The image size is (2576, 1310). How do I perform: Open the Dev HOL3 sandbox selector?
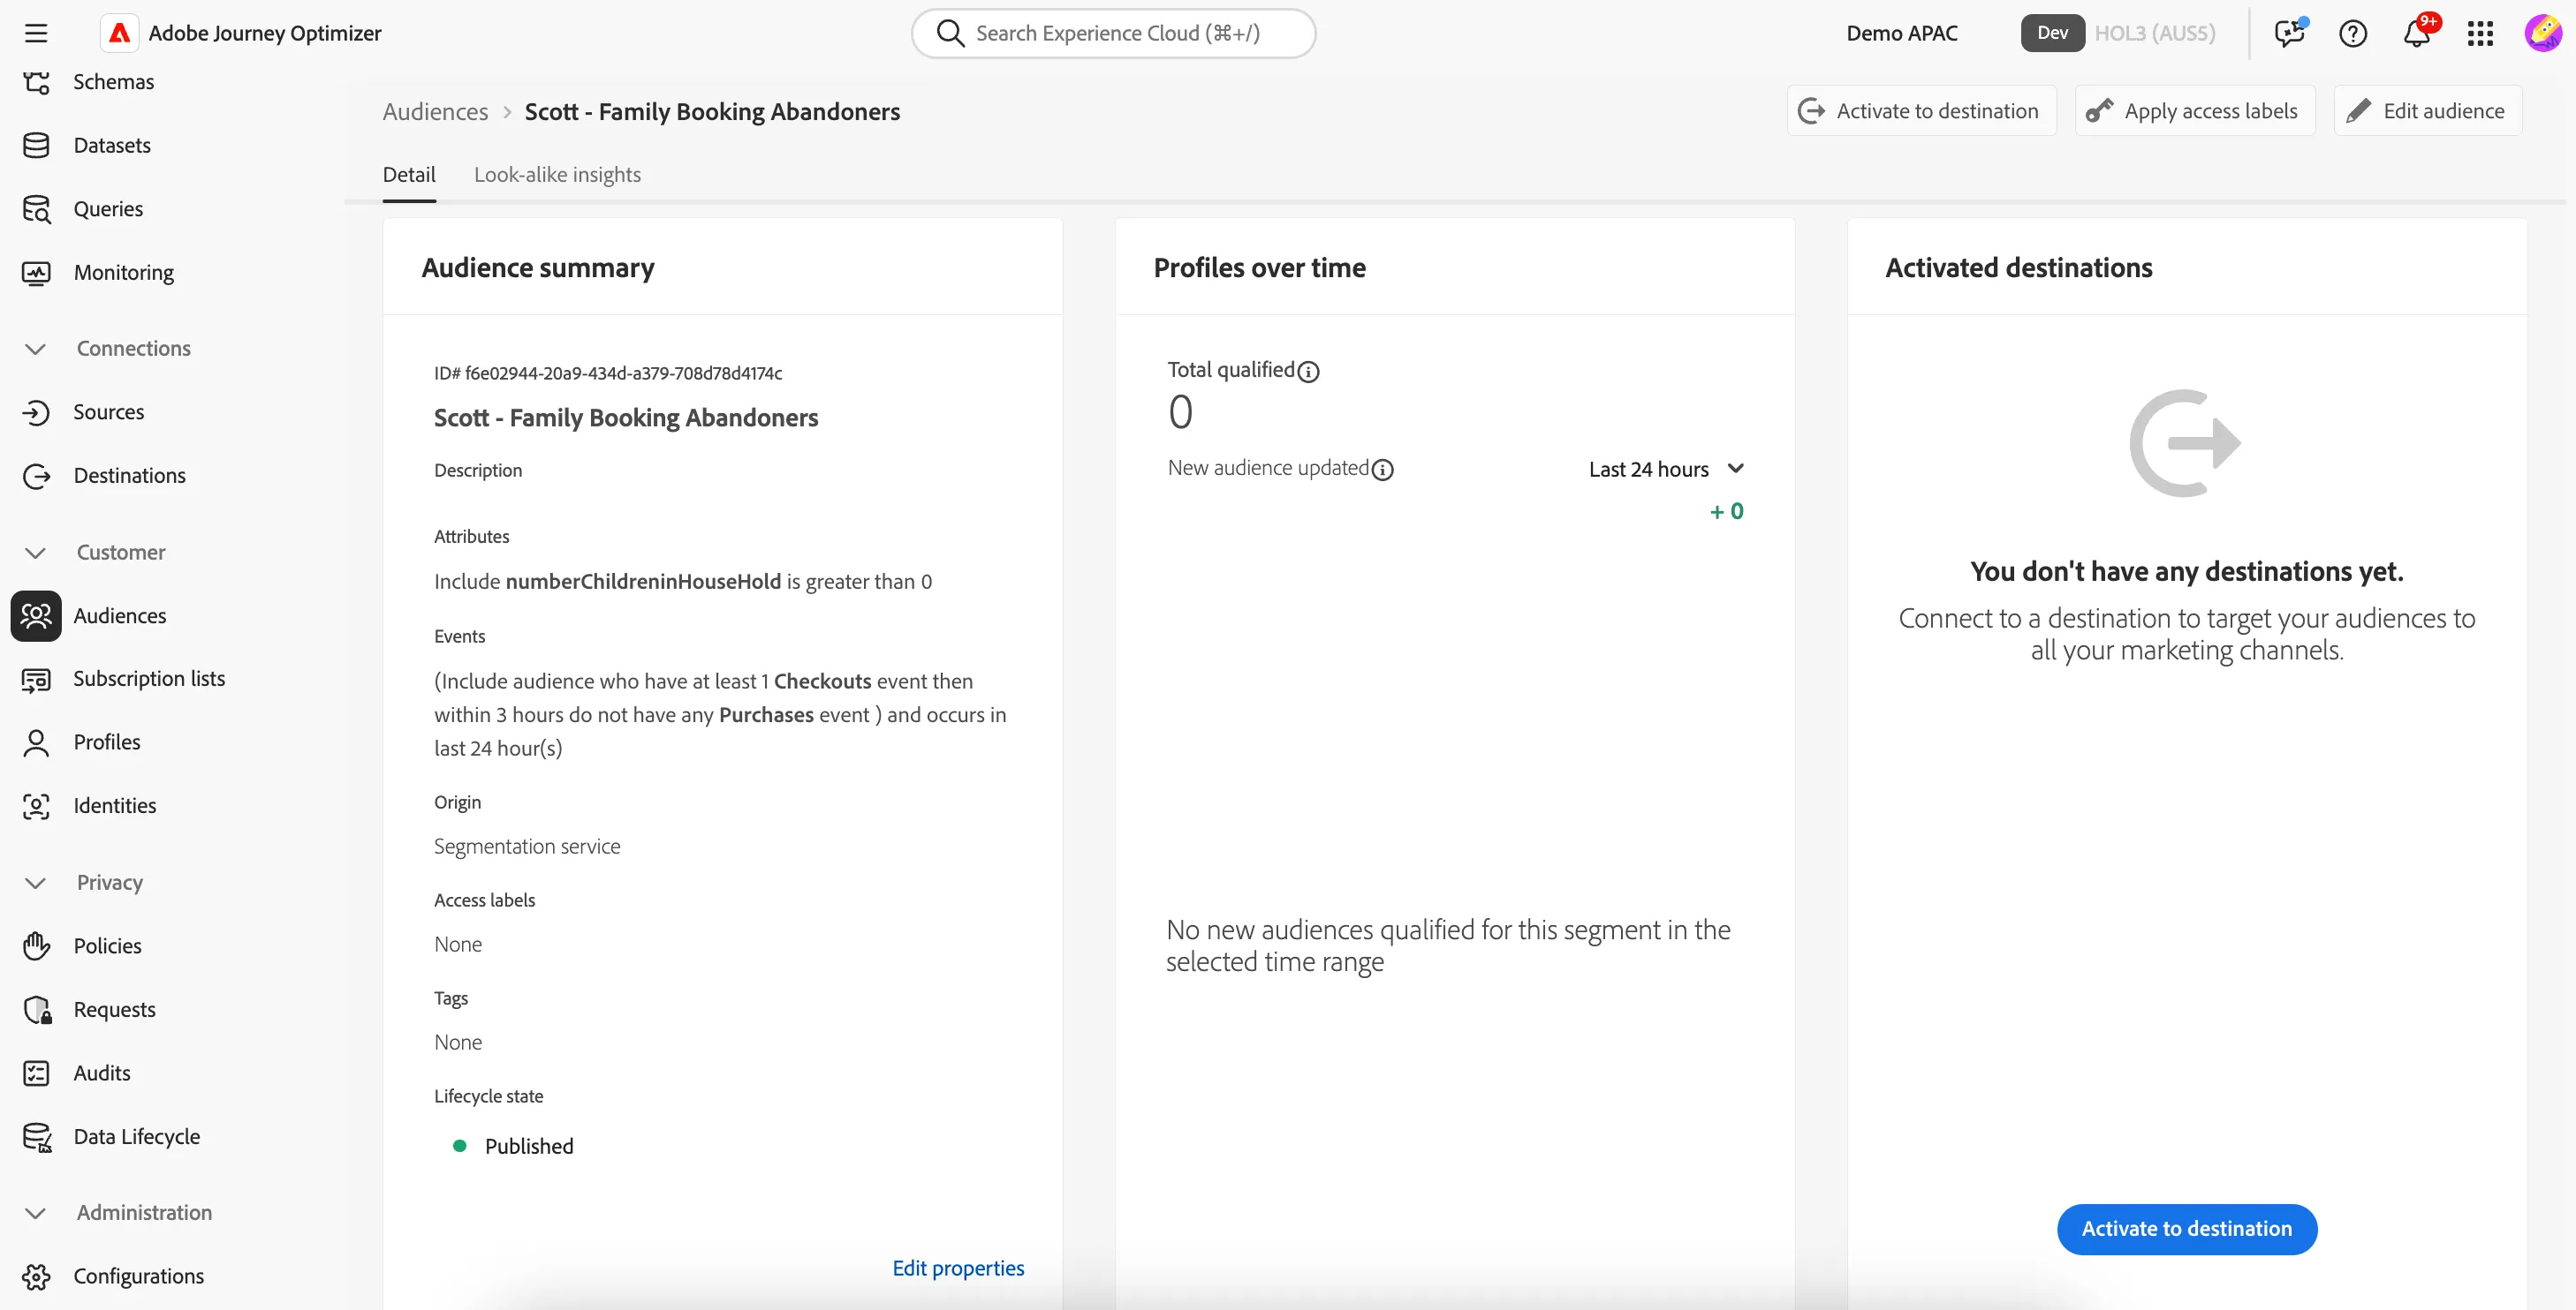[2118, 33]
